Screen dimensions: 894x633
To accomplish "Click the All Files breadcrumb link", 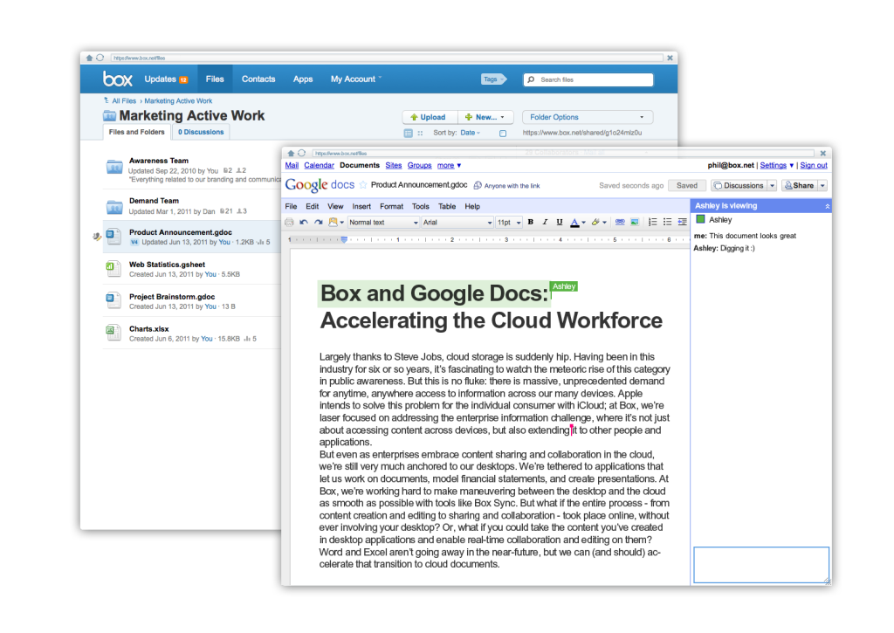I will tap(124, 101).
